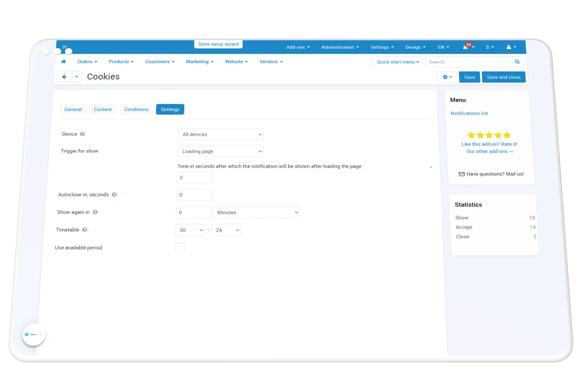Expand the All devices dropdown
This screenshot has width=582, height=388.
221,134
